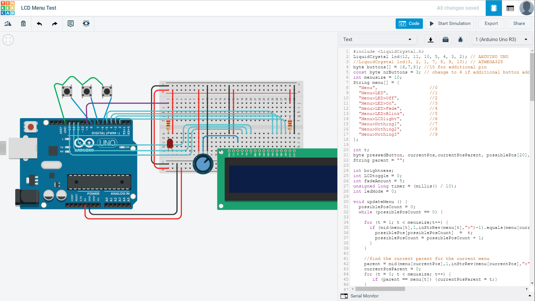Adjust the blue potentiometer knob
The image size is (535, 301).
(204, 164)
